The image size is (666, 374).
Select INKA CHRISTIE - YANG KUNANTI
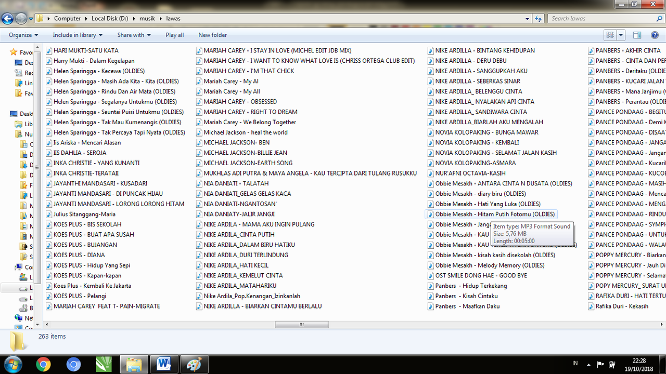93,163
